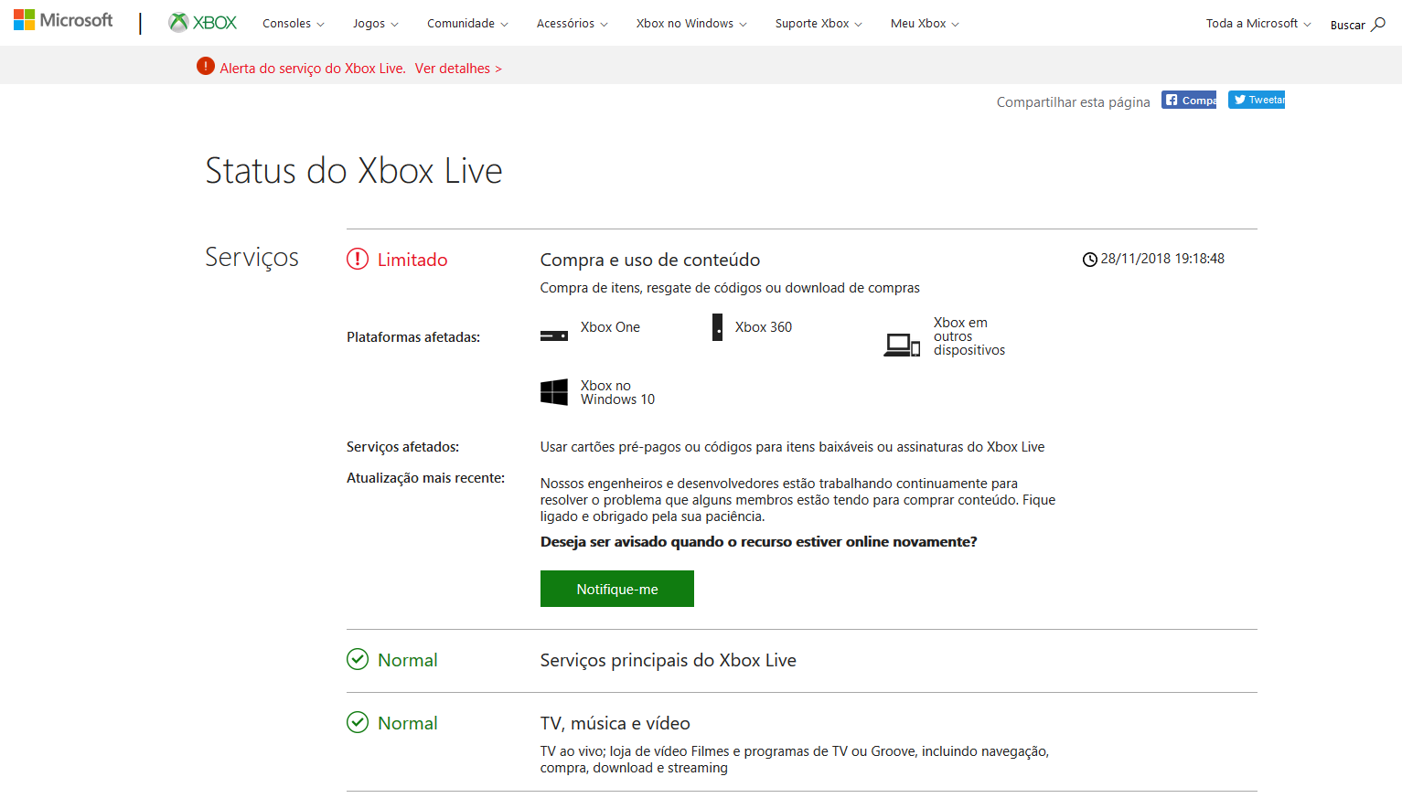Collapse Compra e uso de conteúdo section

tap(650, 260)
